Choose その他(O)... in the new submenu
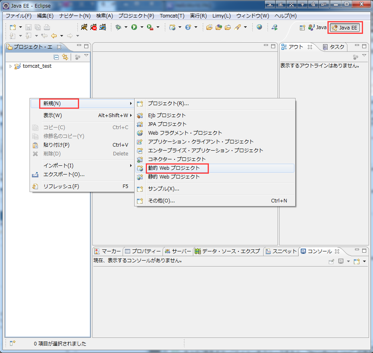This screenshot has height=353, width=373. [161, 201]
